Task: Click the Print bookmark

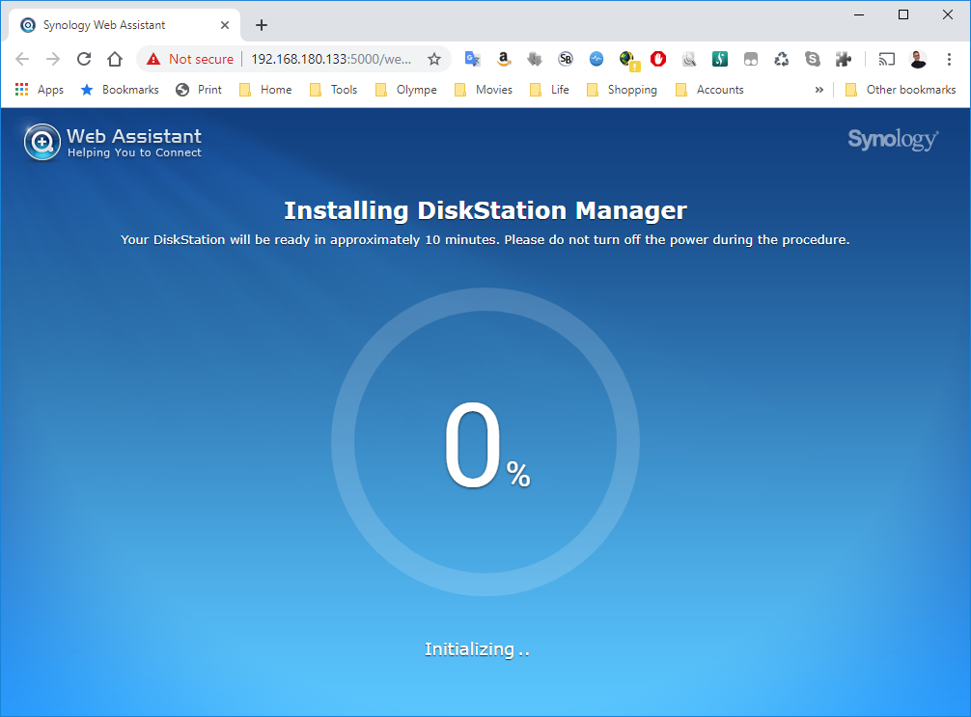Action: click(199, 90)
